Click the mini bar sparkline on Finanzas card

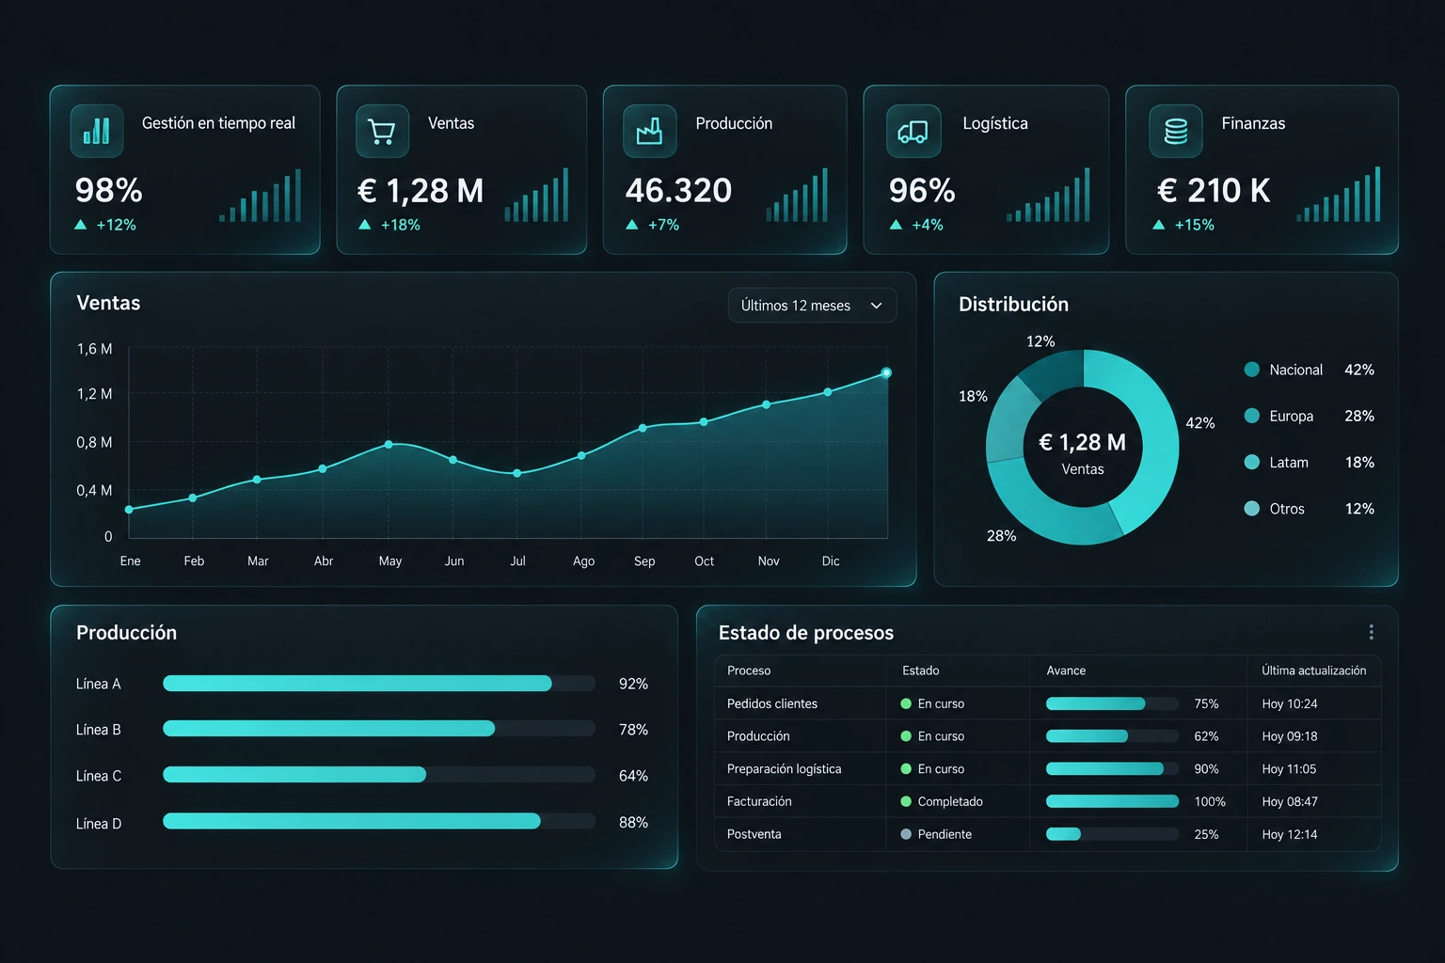1338,195
